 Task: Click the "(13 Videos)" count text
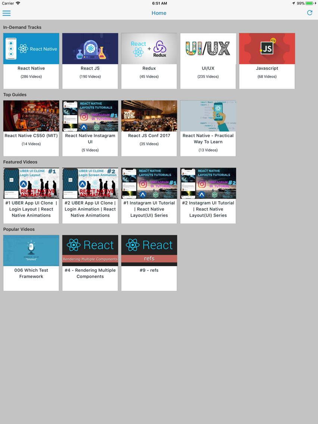point(208,150)
